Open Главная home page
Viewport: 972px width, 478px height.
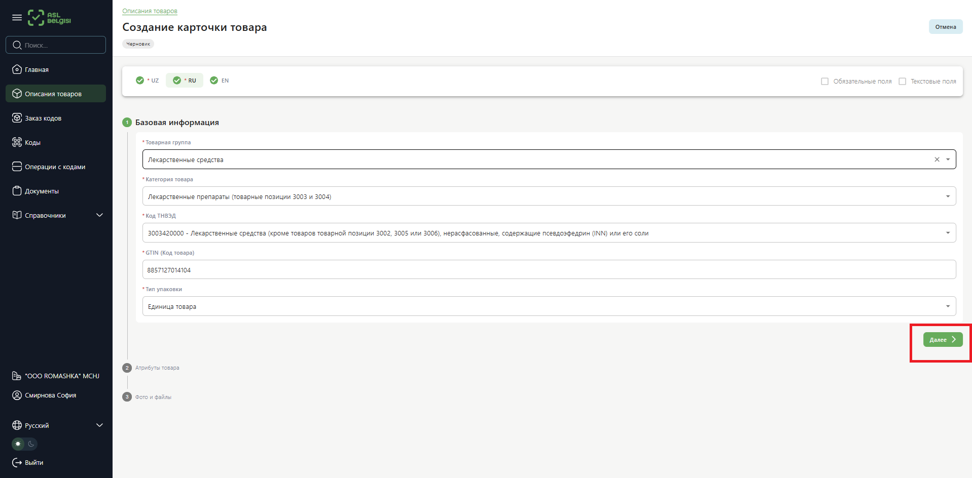[x=37, y=70]
